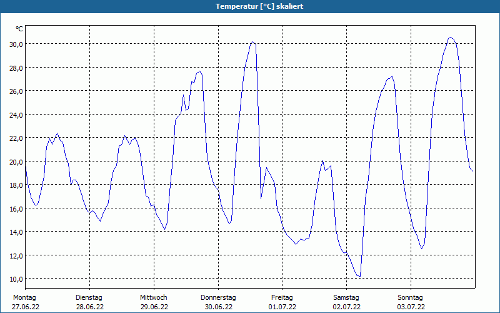The width and height of the screenshot is (500, 313).
Task: Click the 10,0 axis value
Action: [16, 279]
